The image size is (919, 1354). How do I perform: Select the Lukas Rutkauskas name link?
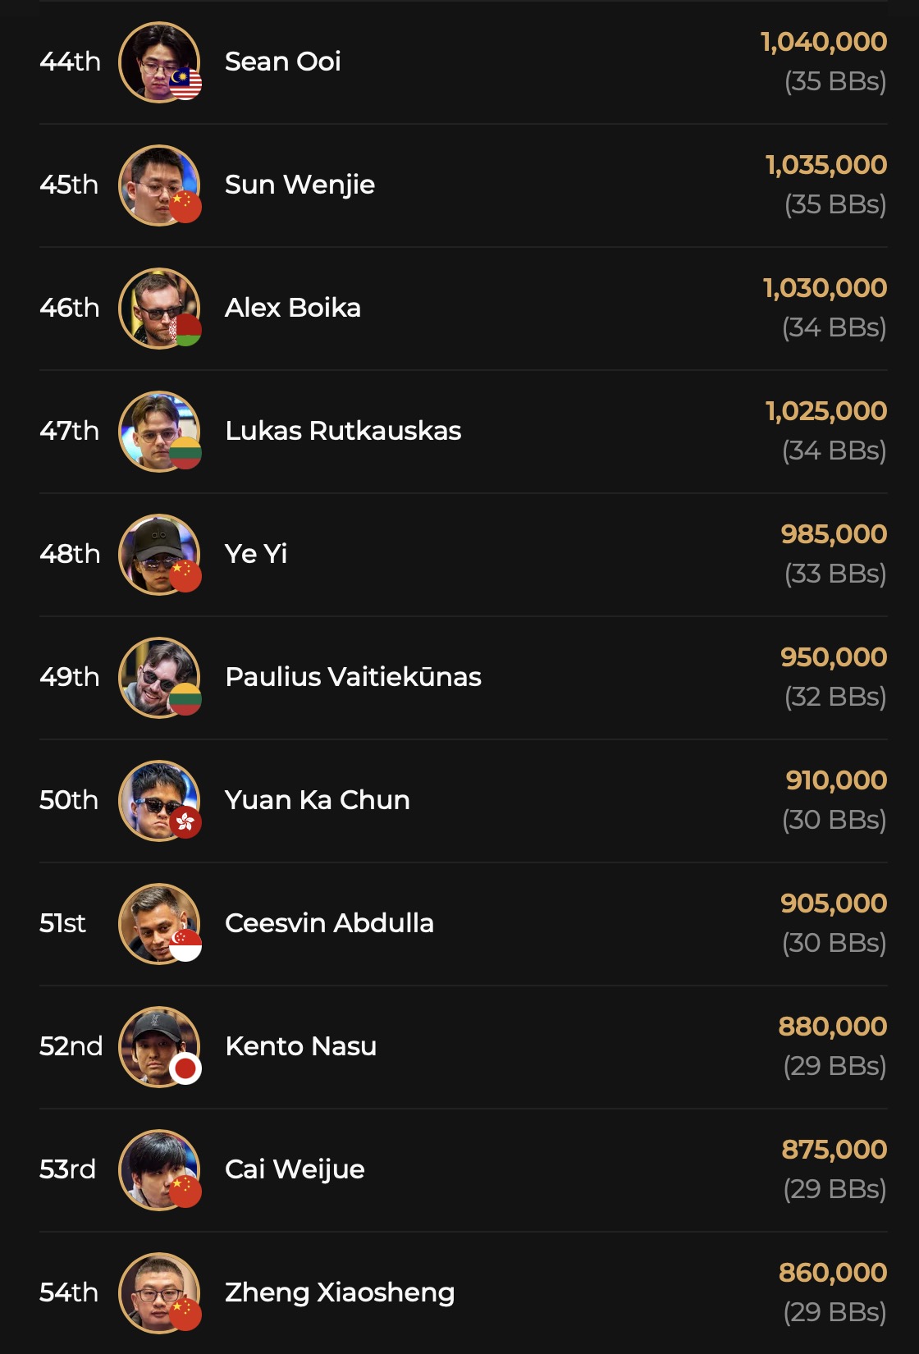[343, 431]
